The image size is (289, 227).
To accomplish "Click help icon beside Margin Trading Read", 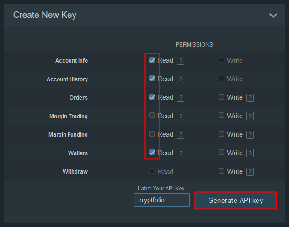I will 181,116.
